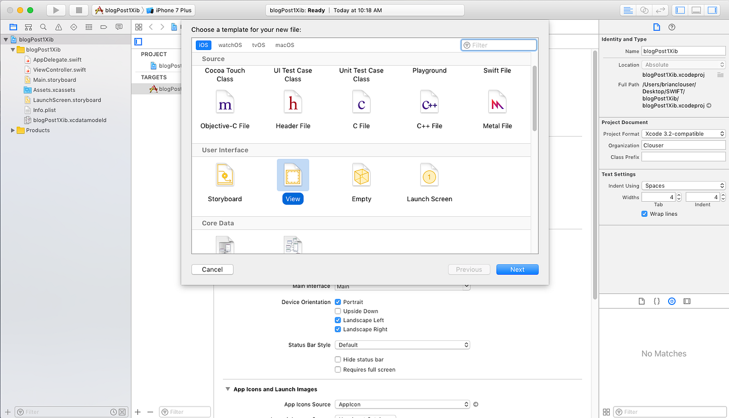Select the watchOS platform tab

(230, 45)
